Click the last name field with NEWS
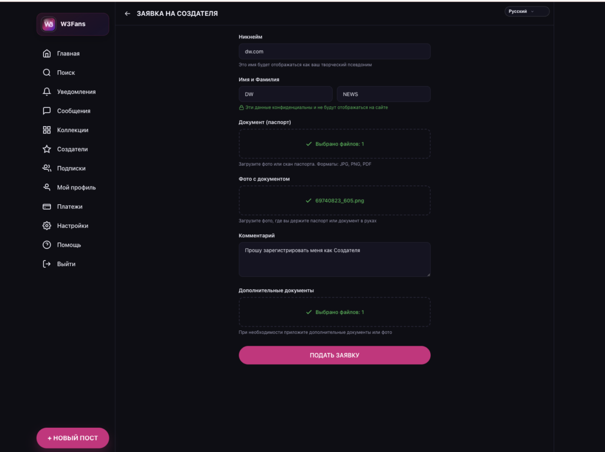Viewport: 605px width, 452px height. pyautogui.click(x=383, y=94)
